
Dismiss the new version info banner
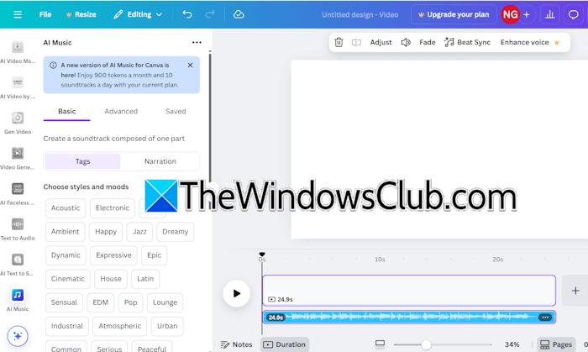point(190,66)
